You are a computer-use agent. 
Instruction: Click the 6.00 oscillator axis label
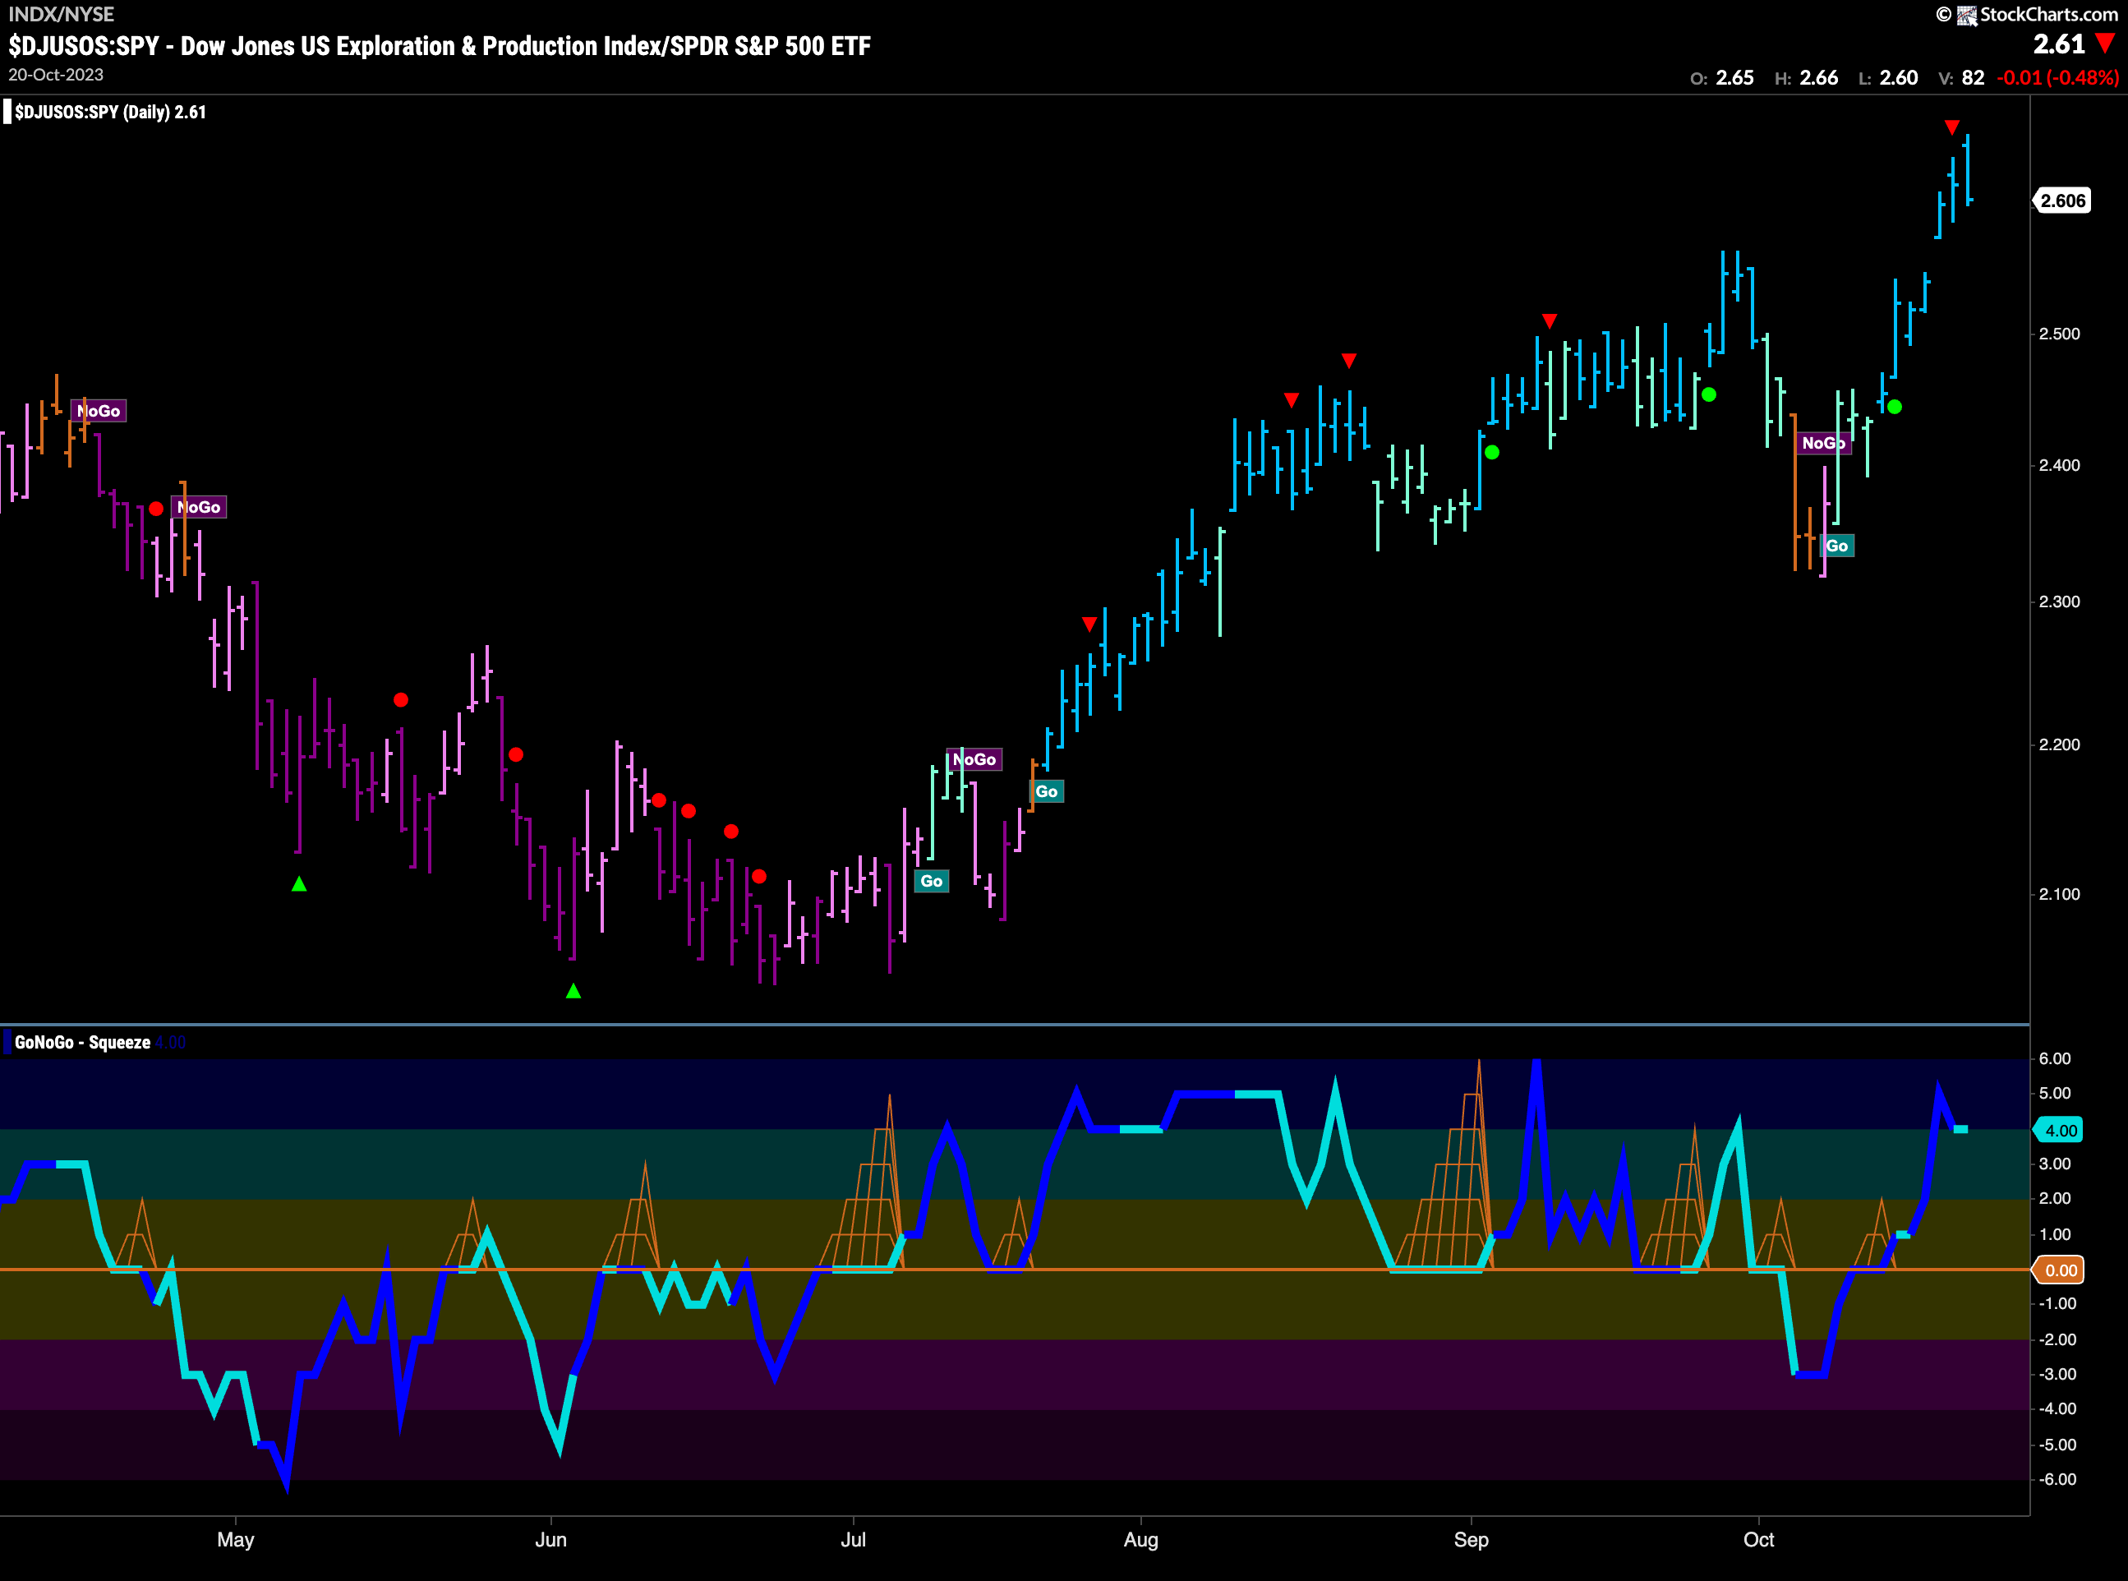(2055, 1058)
